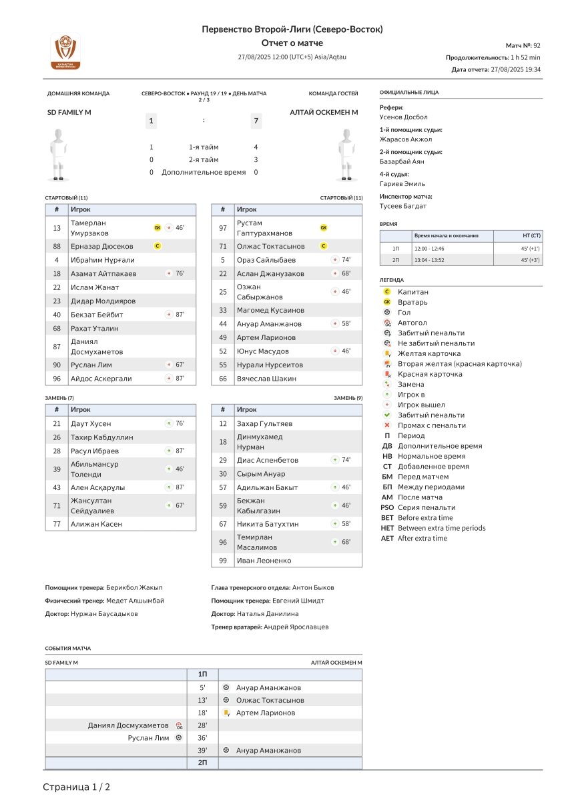Click the goal icon on the 5' event

(x=226, y=687)
